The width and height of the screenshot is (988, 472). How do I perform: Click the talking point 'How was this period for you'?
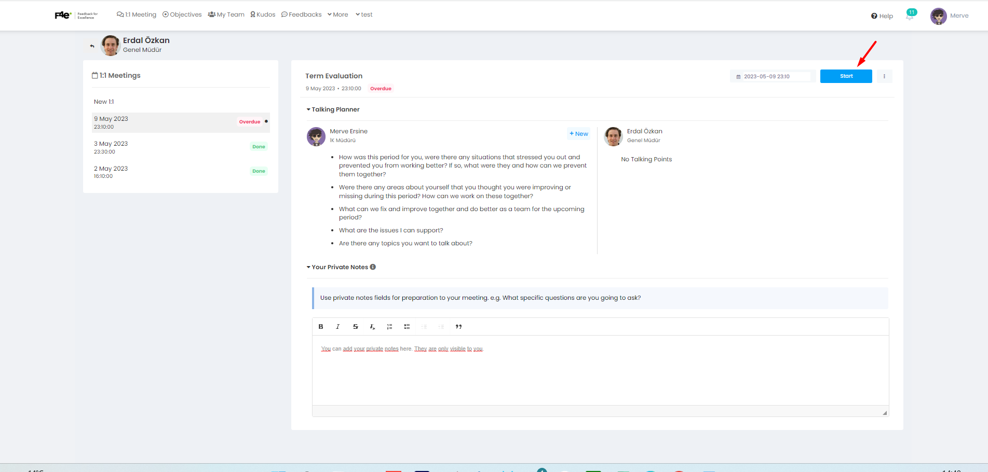463,165
